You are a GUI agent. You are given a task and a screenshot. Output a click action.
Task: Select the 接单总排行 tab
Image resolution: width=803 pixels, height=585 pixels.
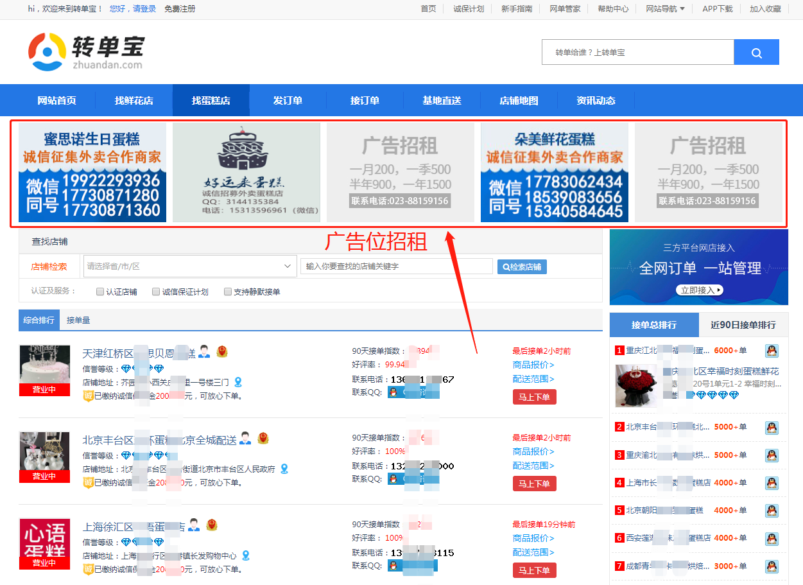(x=654, y=325)
